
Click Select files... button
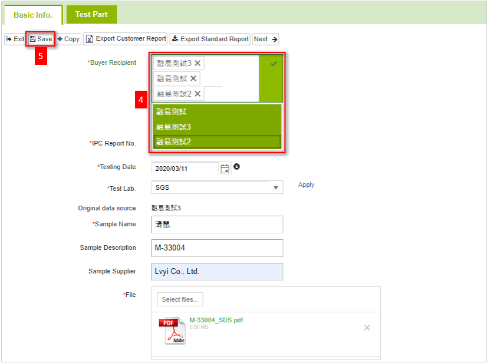tap(180, 299)
